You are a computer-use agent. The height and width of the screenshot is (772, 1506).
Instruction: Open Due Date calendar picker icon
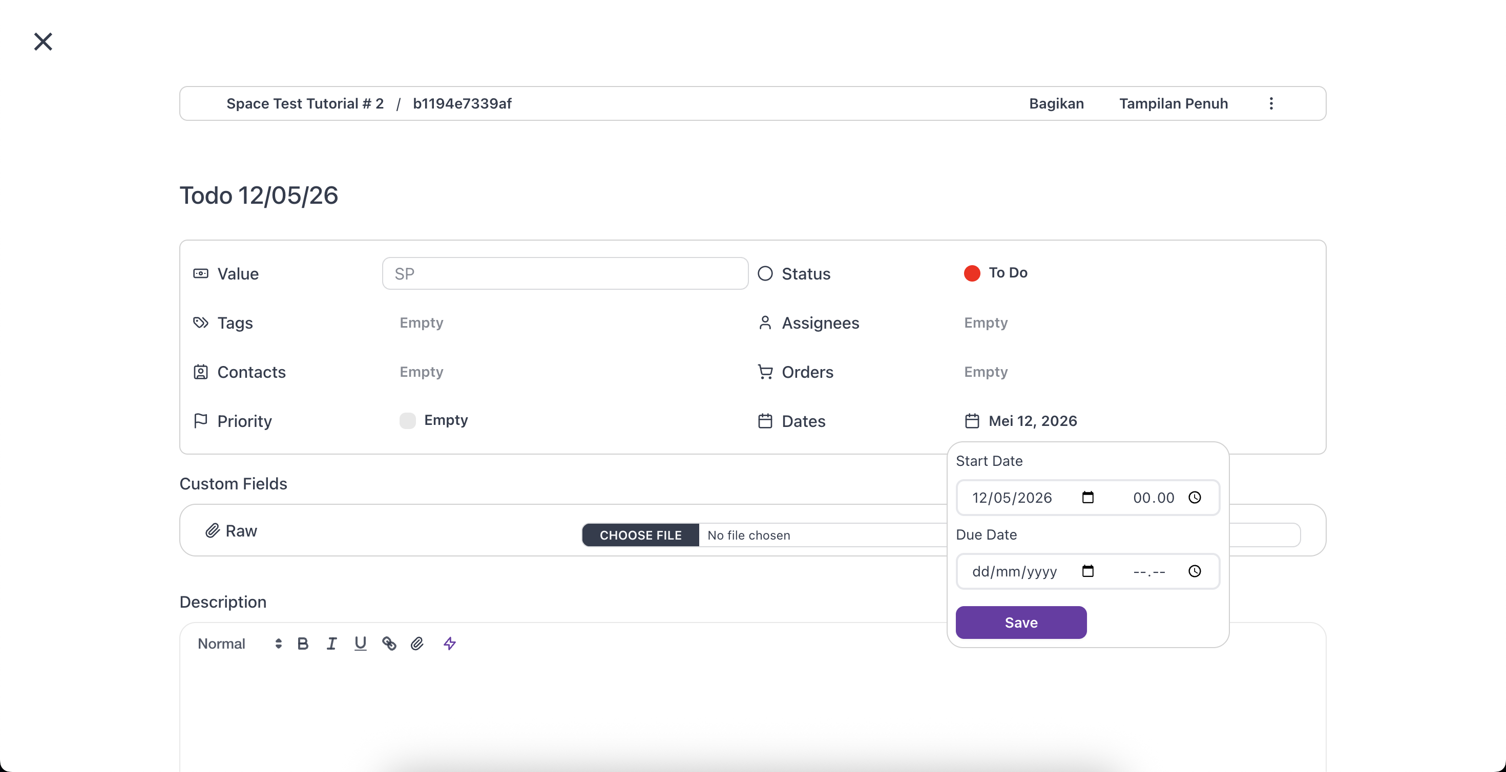click(x=1087, y=571)
